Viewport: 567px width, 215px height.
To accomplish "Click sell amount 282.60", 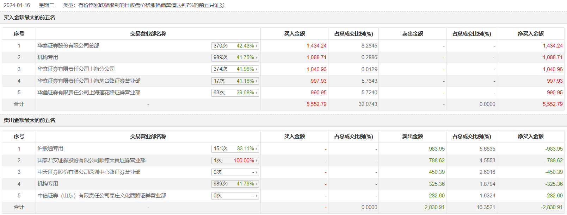I will [x=437, y=196].
